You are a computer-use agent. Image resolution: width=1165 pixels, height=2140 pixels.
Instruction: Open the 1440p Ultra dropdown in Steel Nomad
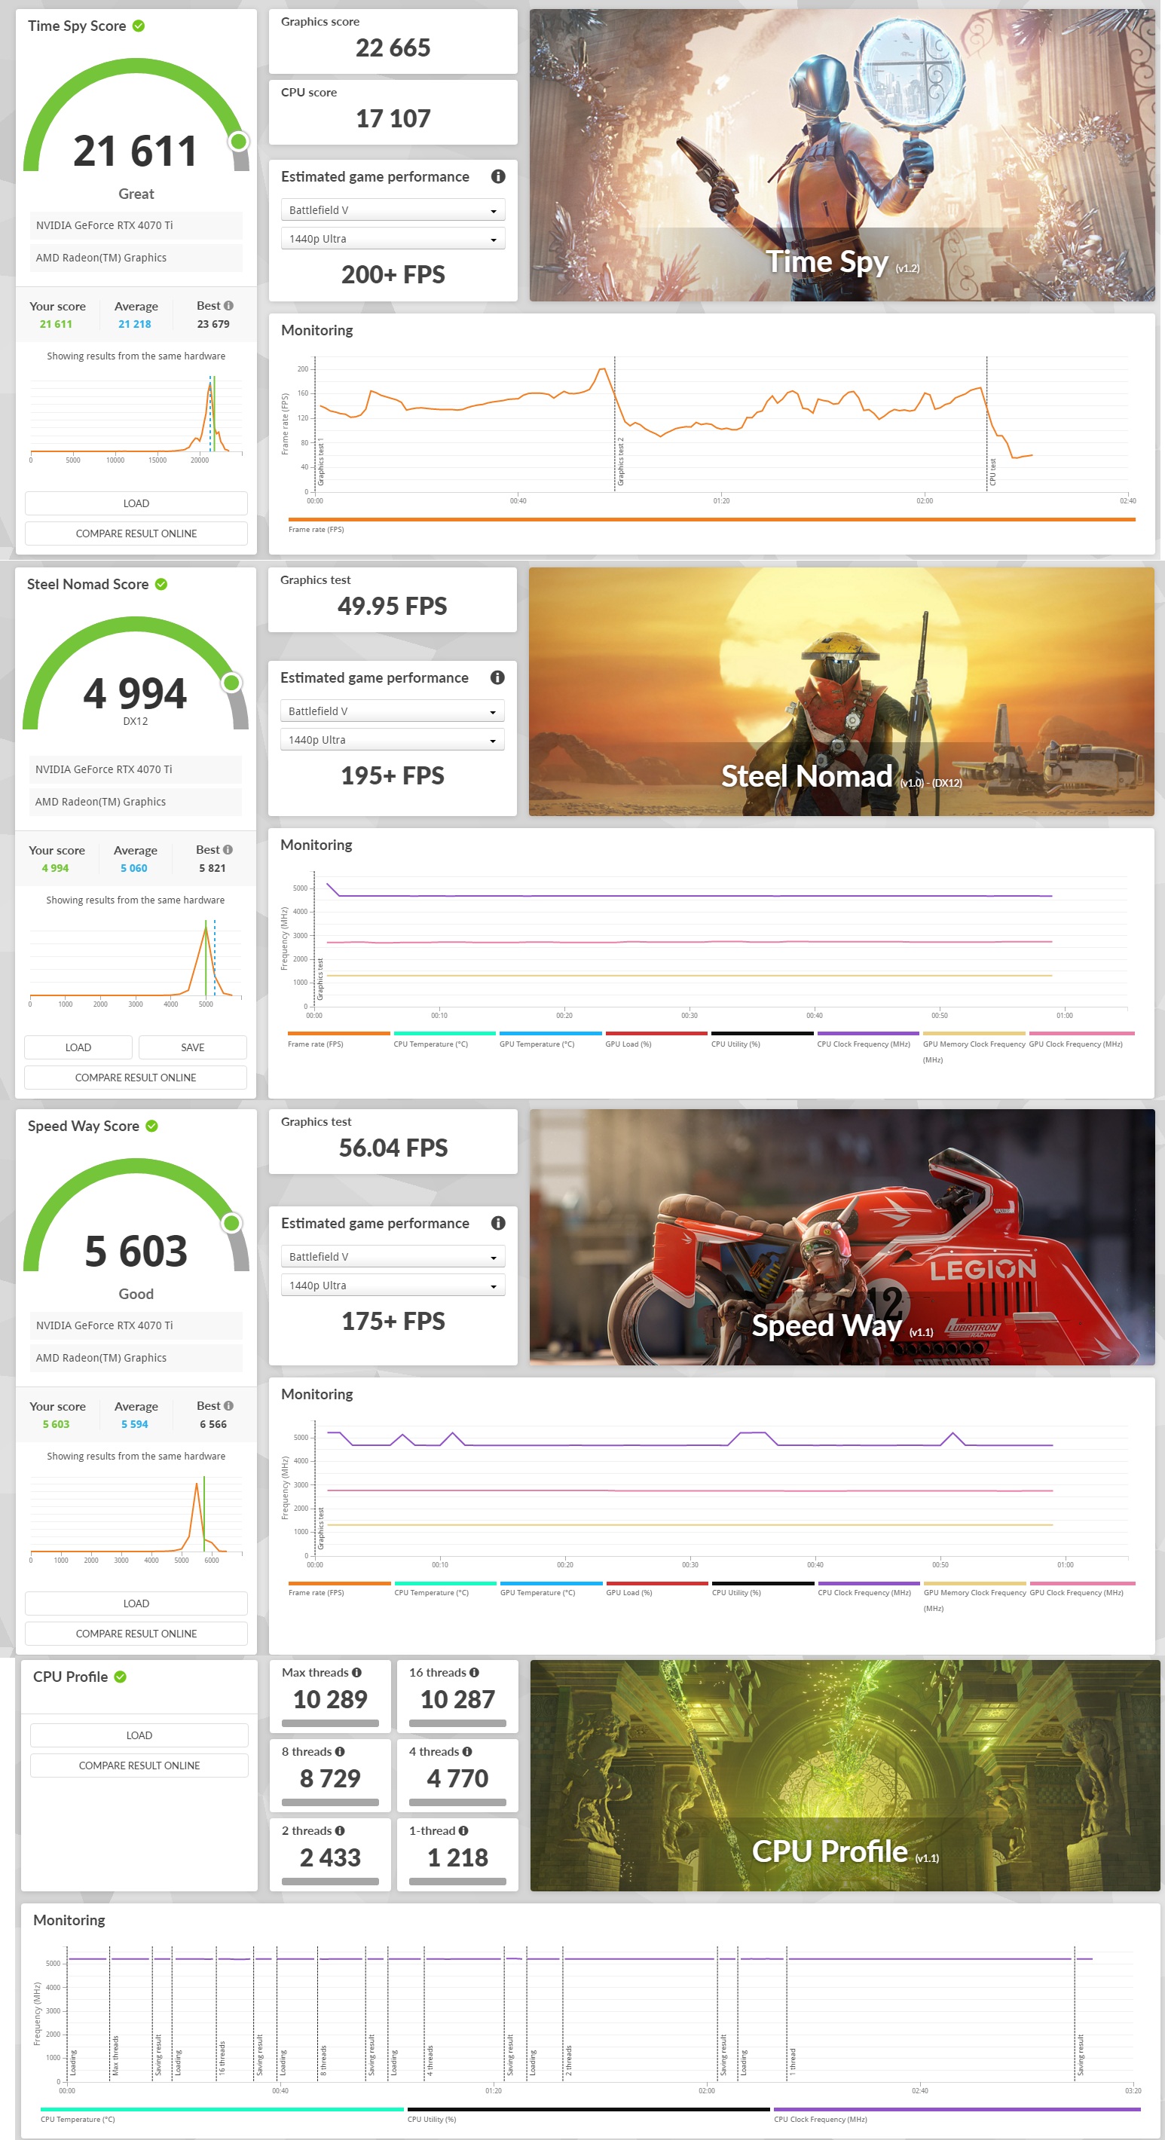point(392,740)
